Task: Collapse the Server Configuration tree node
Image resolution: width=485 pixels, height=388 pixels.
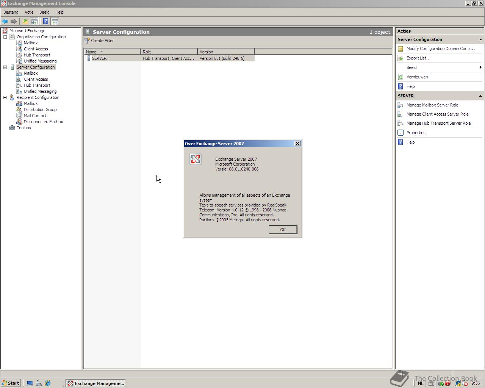Action: (5, 67)
